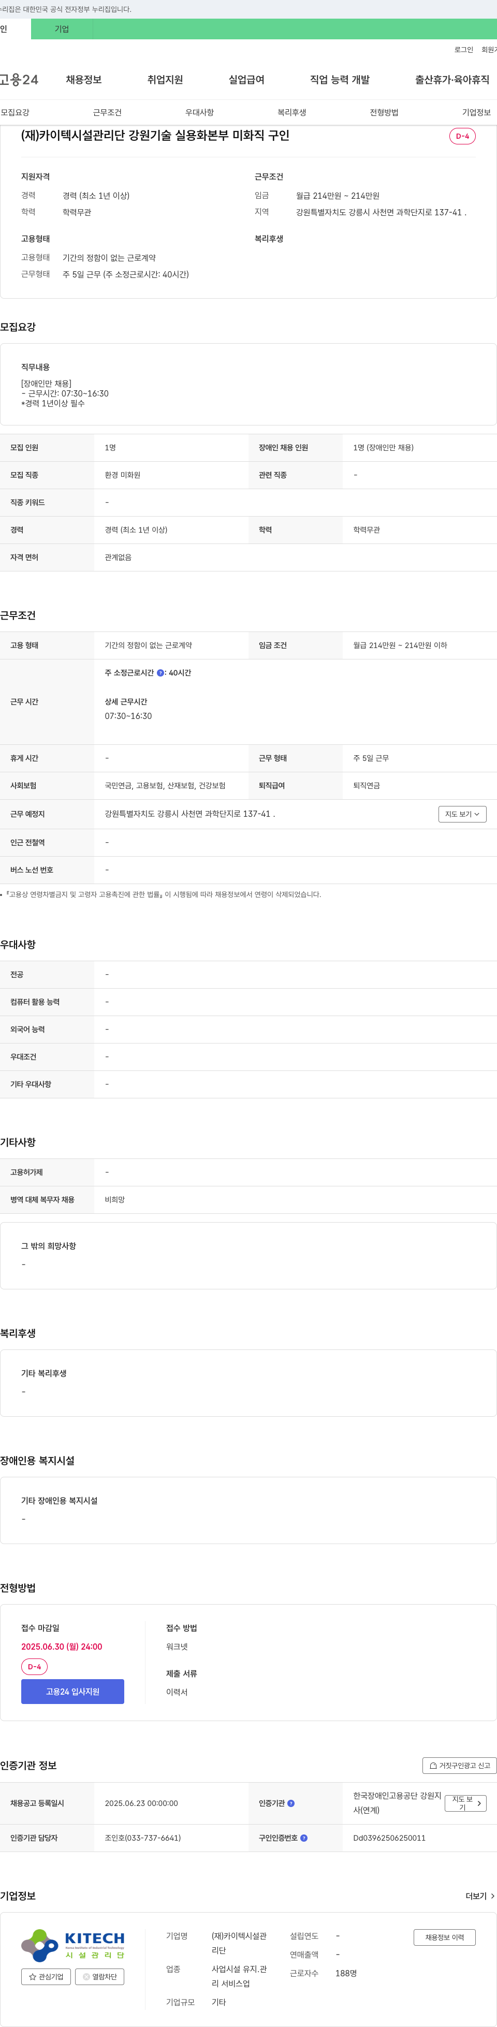Select 근로자수 value 188명
The image size is (497, 2027).
click(346, 1973)
